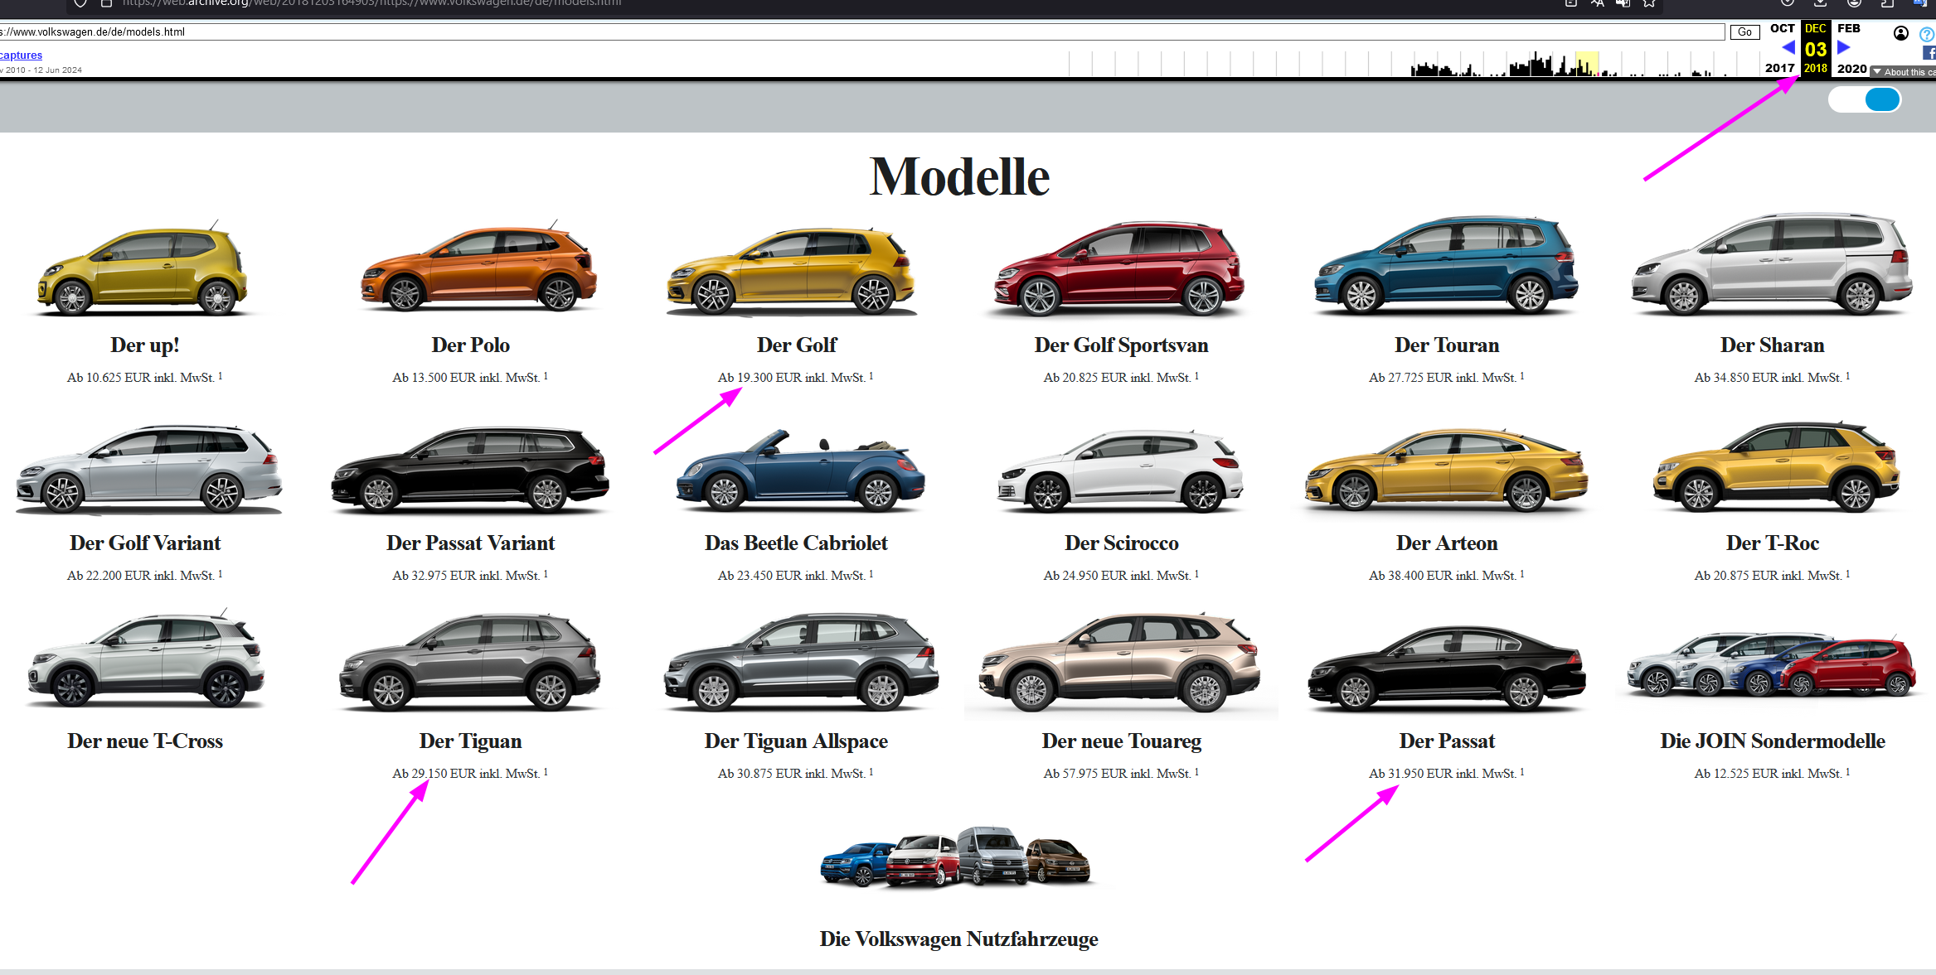
Task: Click the yellow T-Roc car image
Action: point(1776,466)
